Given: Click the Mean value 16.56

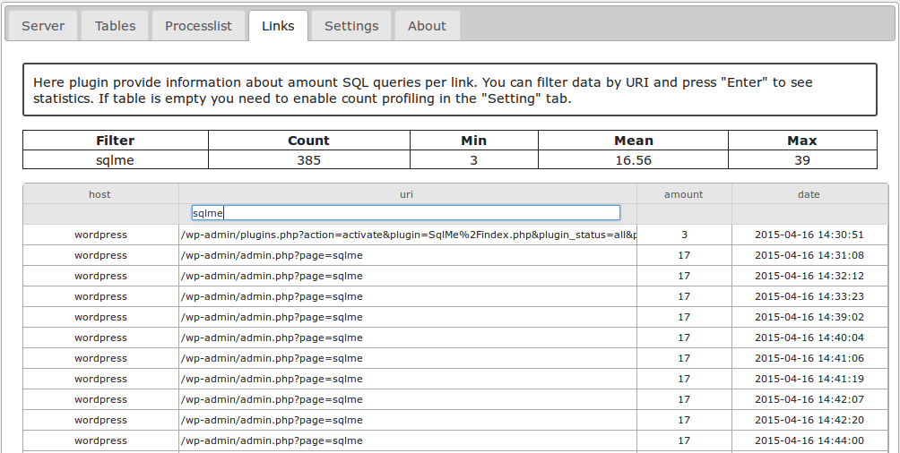Looking at the screenshot, I should pos(633,160).
